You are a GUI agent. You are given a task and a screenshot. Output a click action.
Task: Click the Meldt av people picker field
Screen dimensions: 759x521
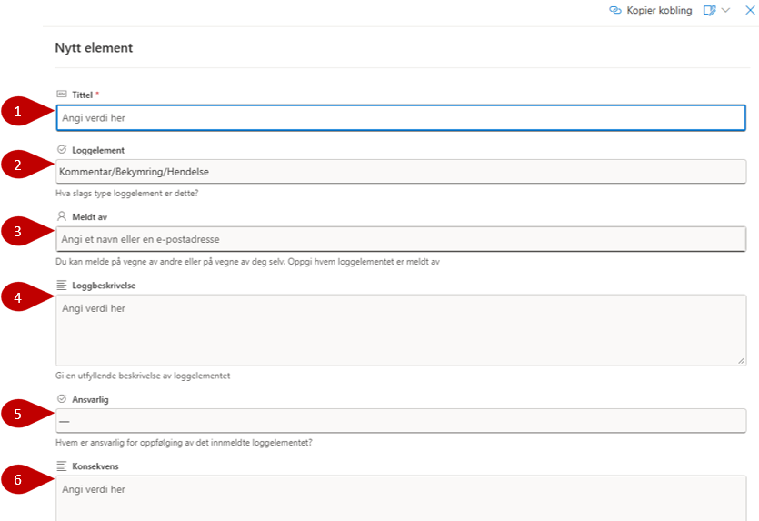pos(401,239)
